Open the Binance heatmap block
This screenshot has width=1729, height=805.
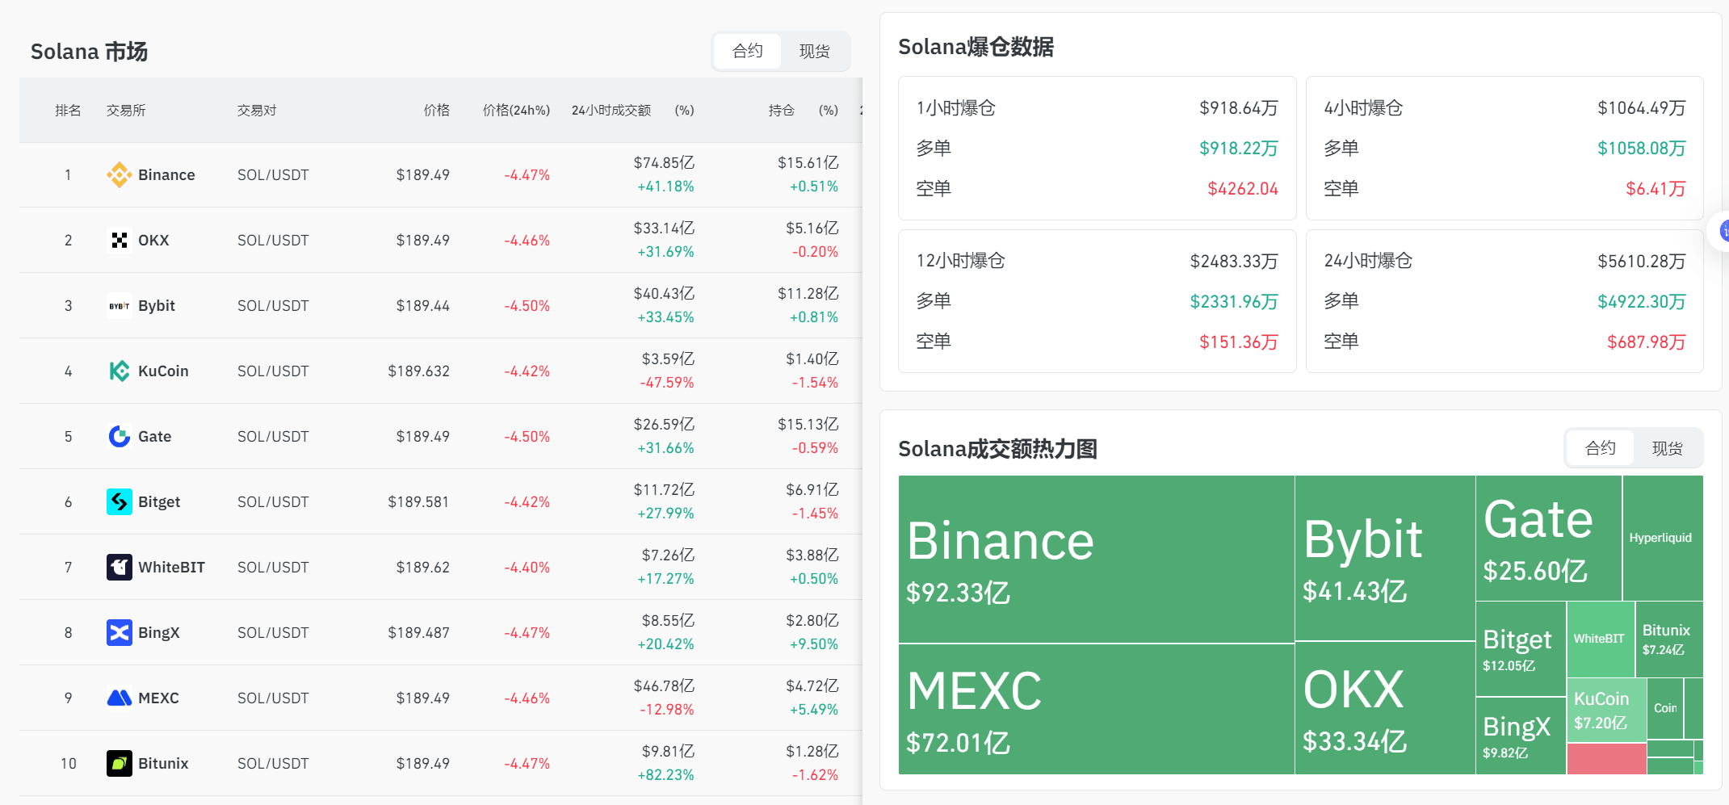(1095, 559)
